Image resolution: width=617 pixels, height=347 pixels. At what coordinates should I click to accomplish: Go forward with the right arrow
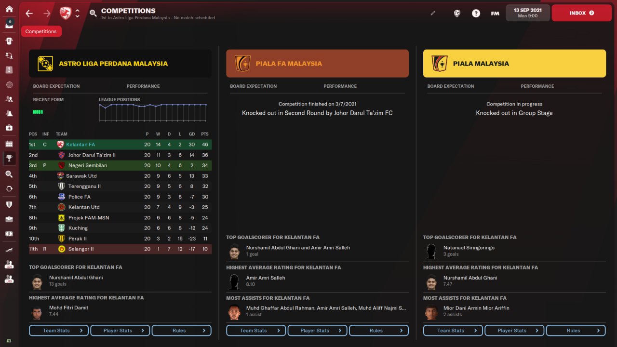[47, 13]
